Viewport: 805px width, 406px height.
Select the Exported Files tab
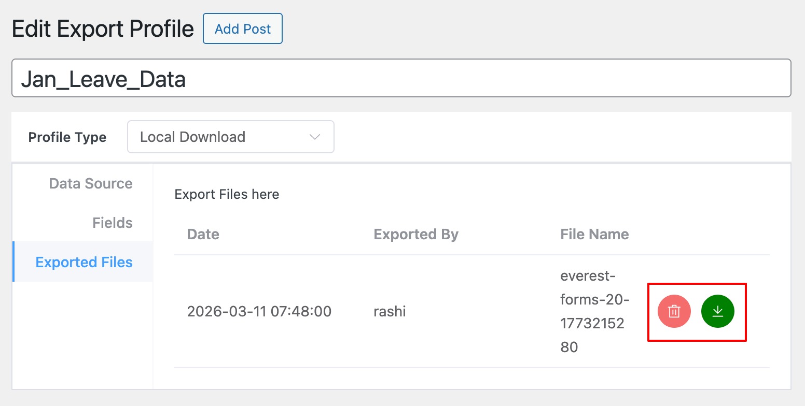coord(84,263)
